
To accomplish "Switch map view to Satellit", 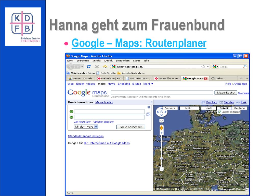I will pos(224,108).
